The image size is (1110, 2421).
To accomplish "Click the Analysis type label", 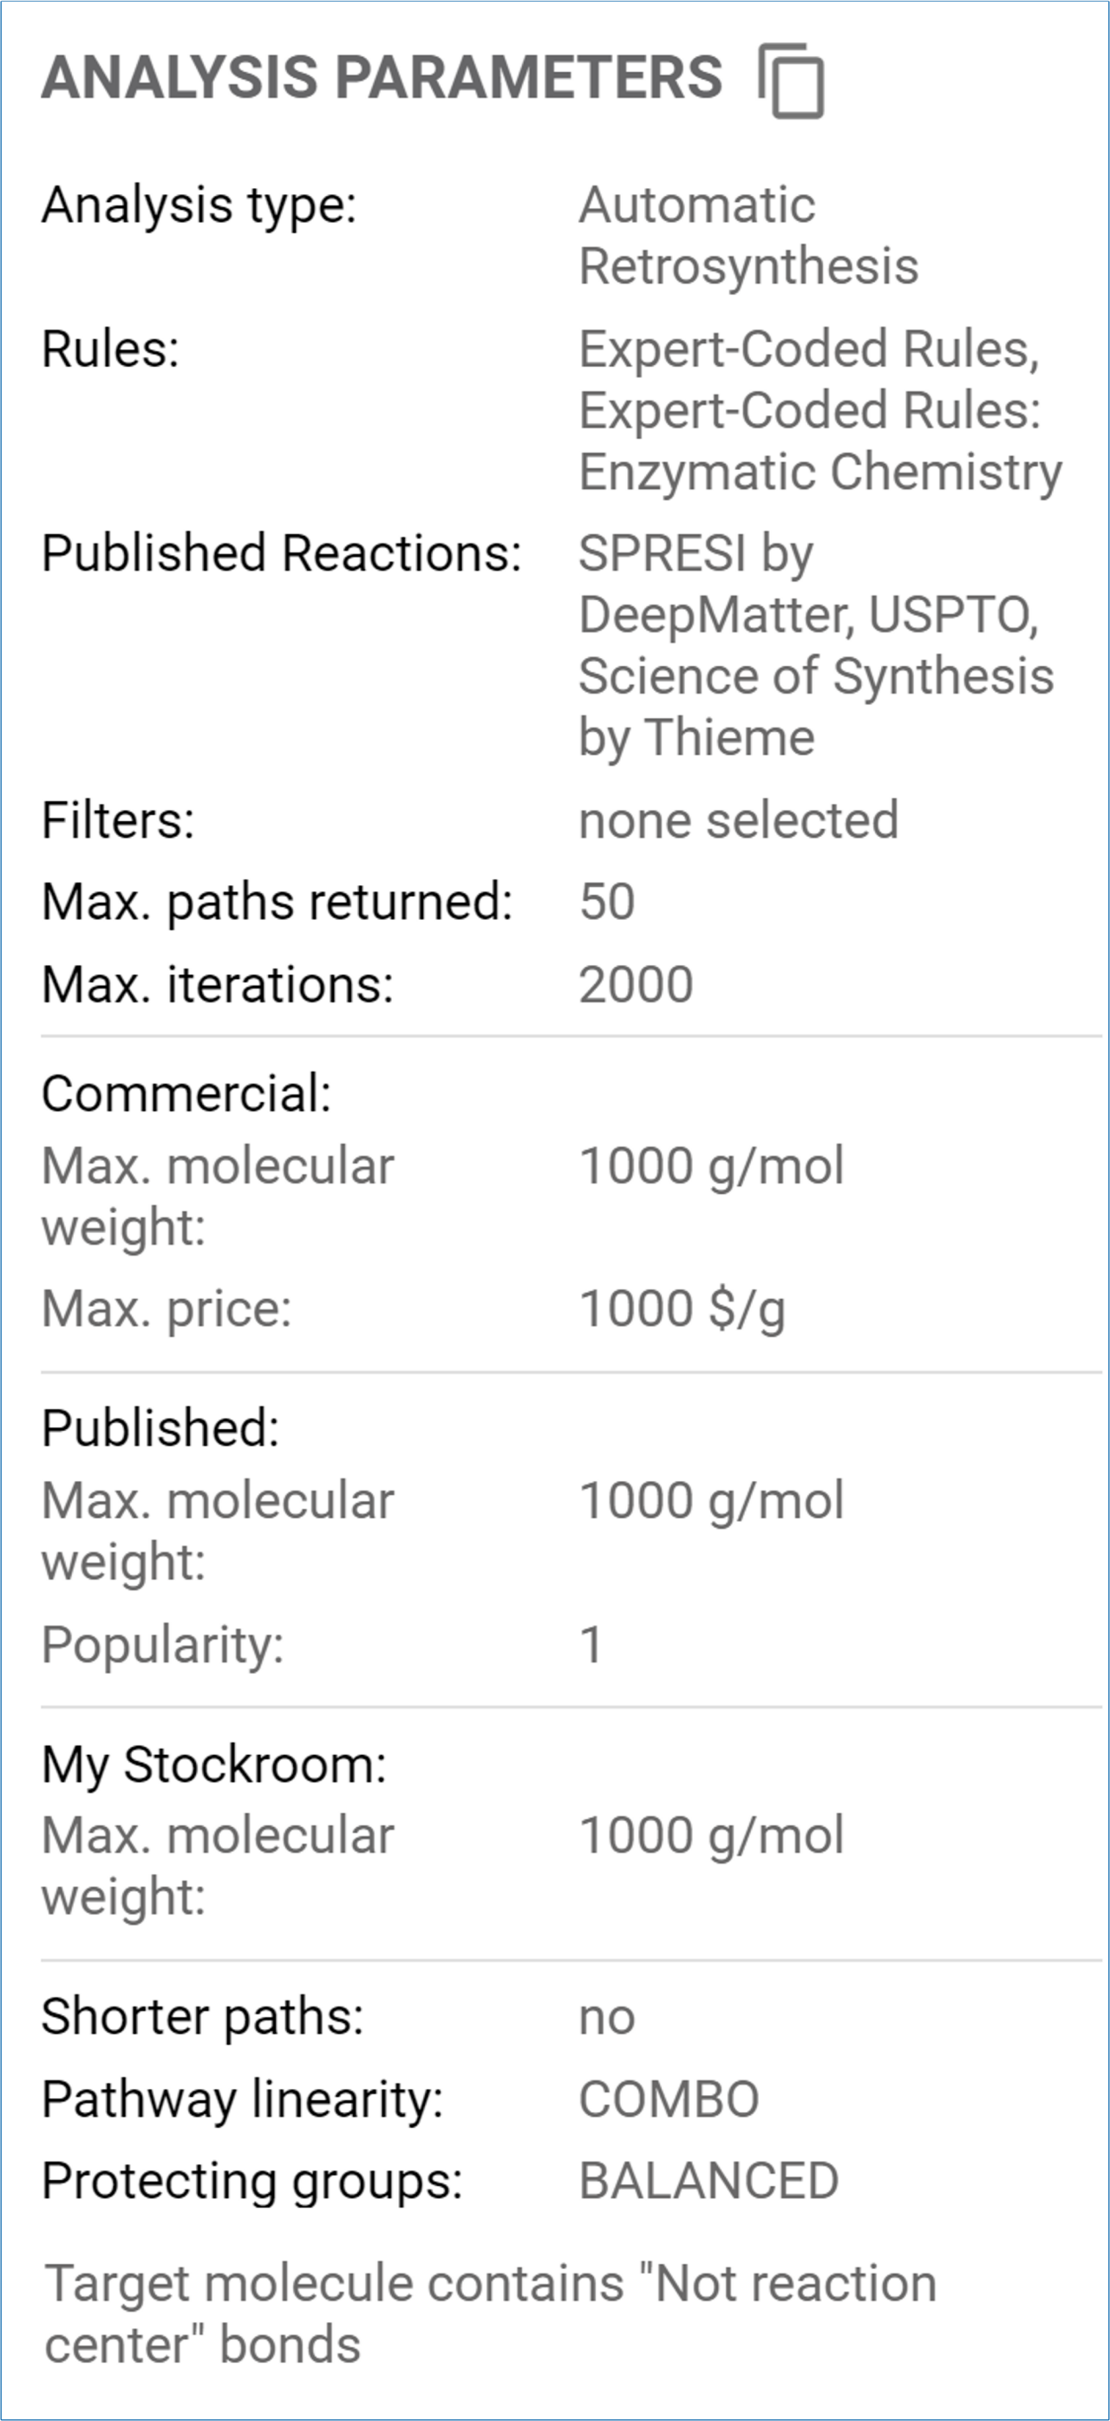I will coord(199,205).
